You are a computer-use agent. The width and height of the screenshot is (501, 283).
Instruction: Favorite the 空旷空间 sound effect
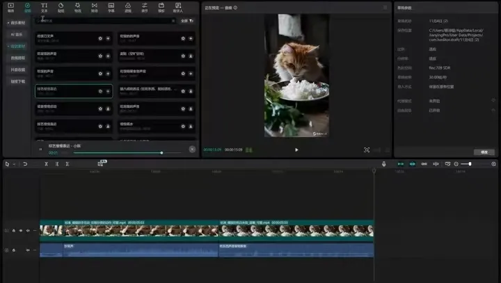(183, 56)
